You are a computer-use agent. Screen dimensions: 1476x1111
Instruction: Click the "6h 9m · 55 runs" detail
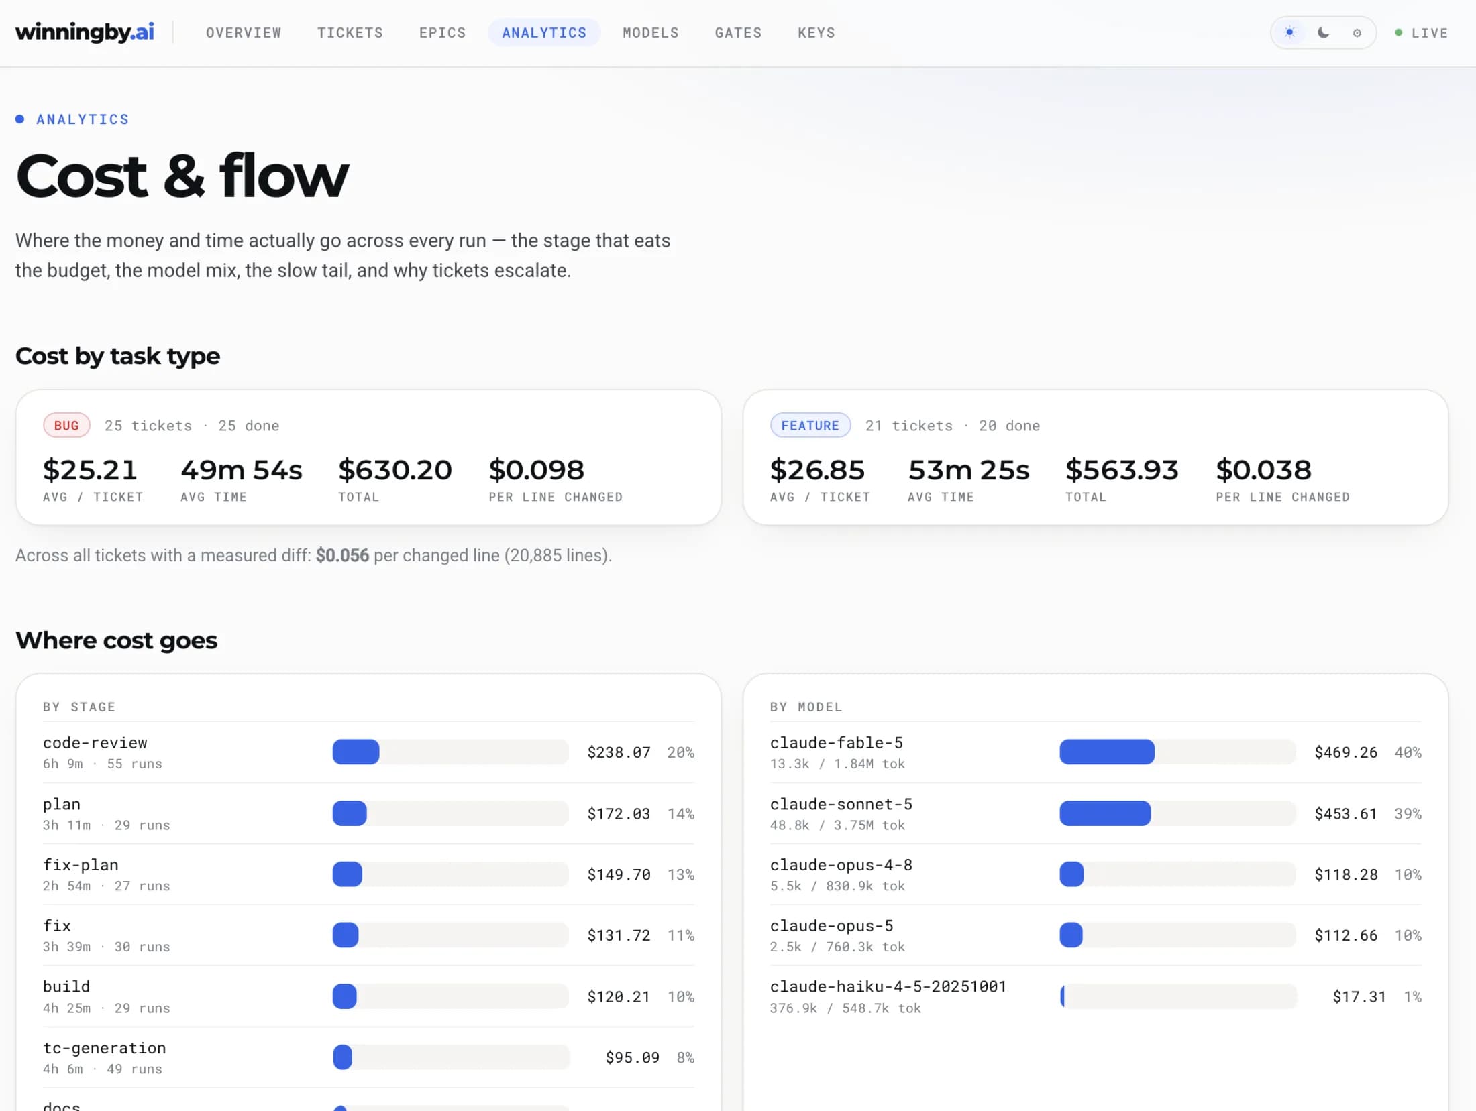pos(103,764)
